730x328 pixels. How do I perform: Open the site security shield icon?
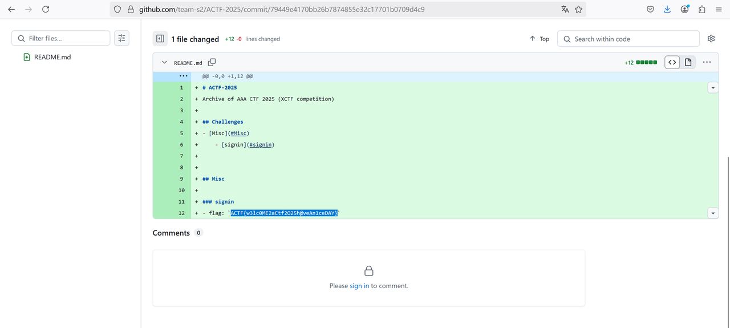[117, 9]
